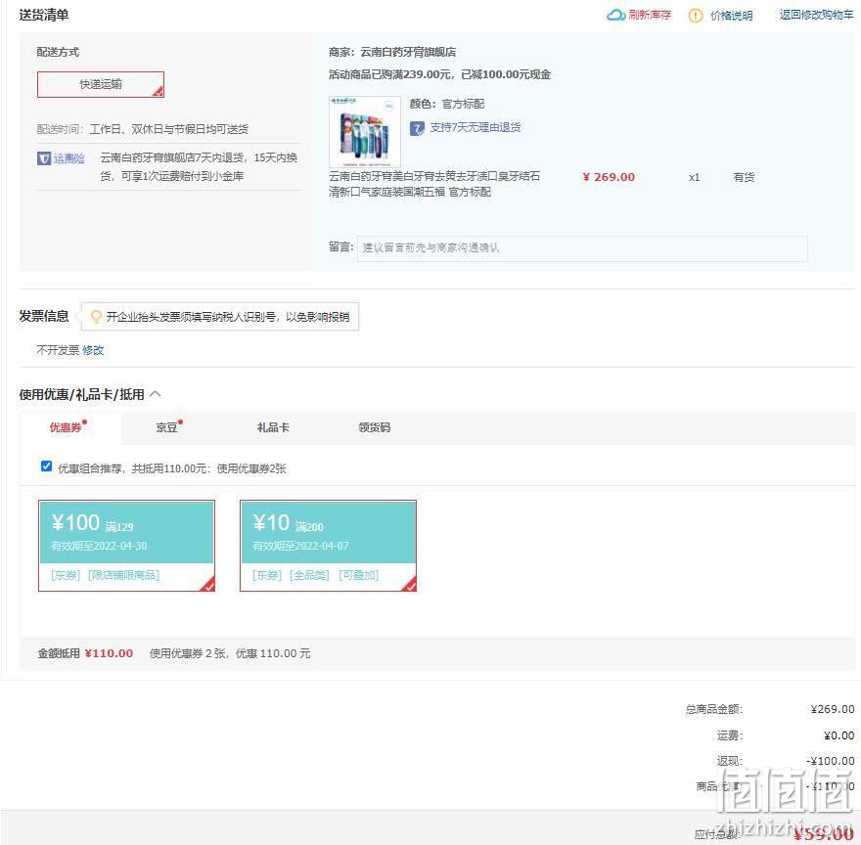Click the ¥269.00 item price
861x845 pixels.
609,177
